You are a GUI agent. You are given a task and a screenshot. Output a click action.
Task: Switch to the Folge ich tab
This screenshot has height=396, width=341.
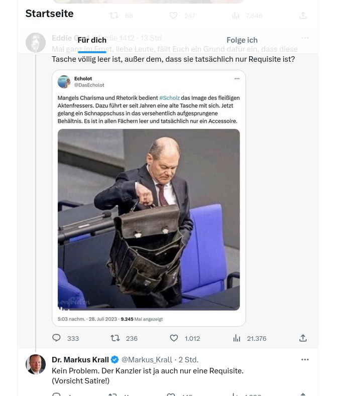click(x=242, y=40)
